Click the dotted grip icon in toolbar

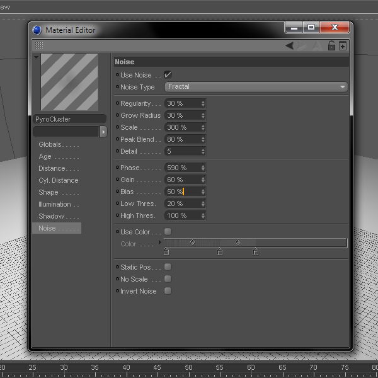39,45
